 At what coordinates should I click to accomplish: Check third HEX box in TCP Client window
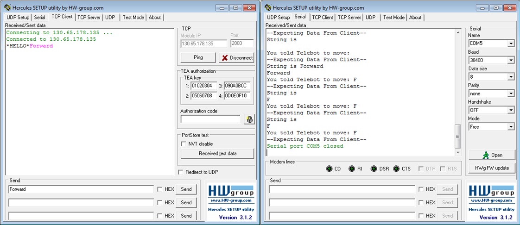tap(160, 216)
